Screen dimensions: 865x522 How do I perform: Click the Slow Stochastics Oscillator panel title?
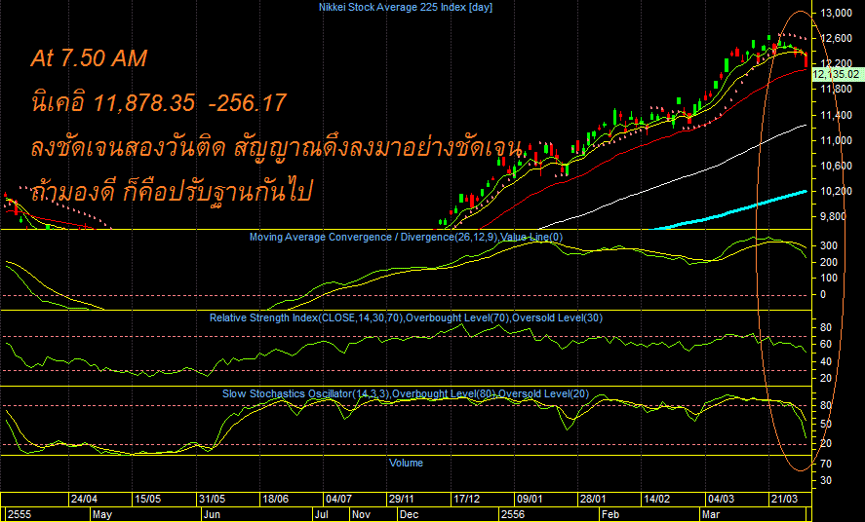pos(406,393)
